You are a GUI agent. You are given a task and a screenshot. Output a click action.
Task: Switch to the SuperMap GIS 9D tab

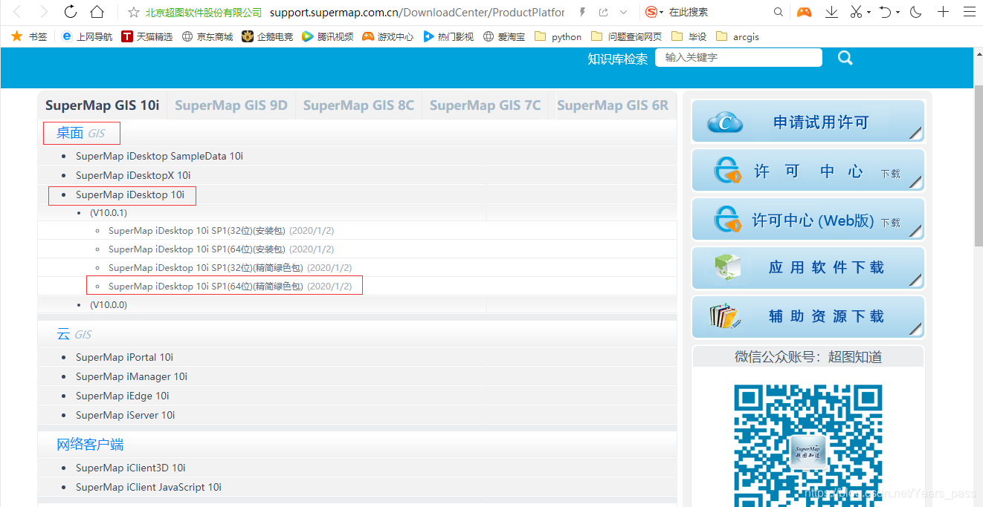pyautogui.click(x=231, y=105)
